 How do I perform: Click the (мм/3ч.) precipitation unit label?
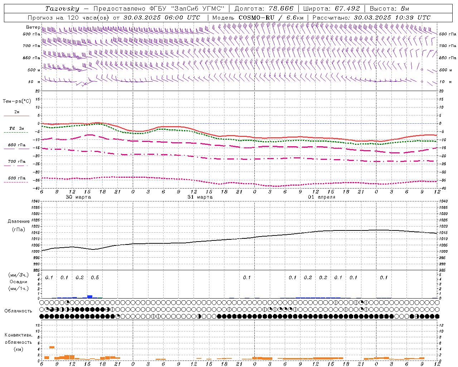(19, 275)
